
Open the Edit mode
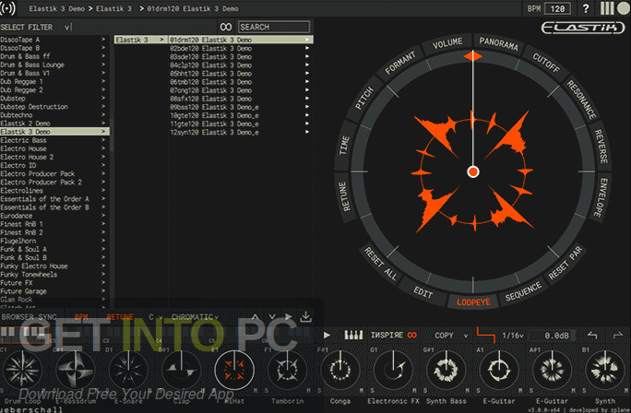click(423, 292)
